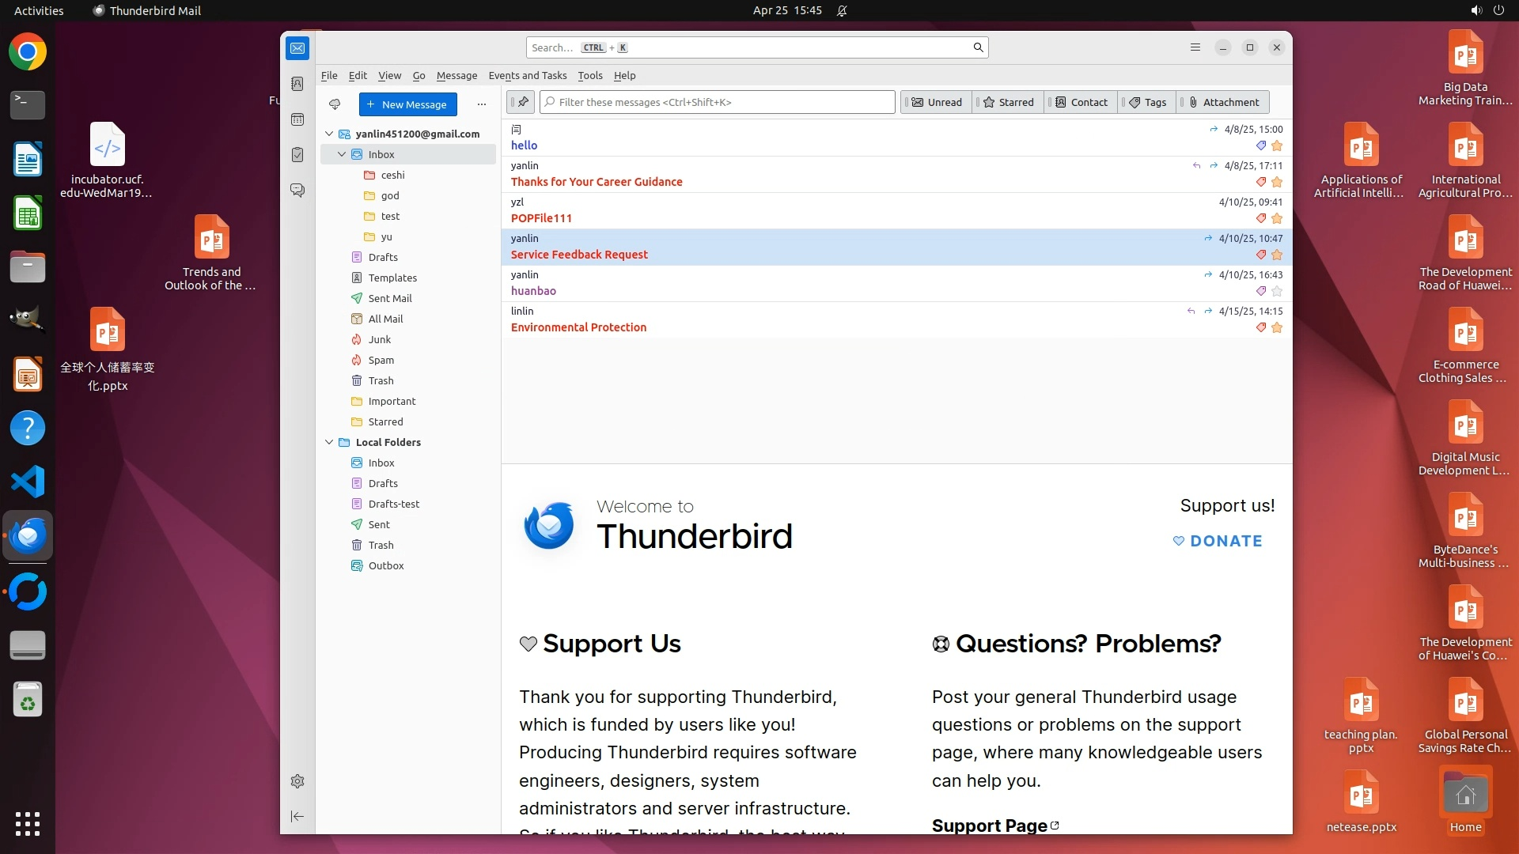Click the New Message button

click(407, 104)
